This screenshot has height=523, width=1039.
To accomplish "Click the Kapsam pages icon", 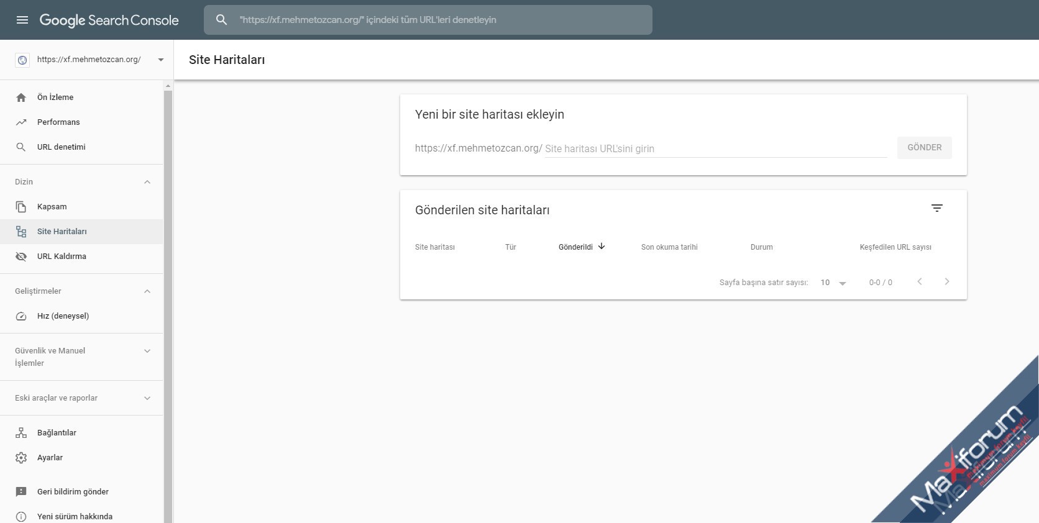I will point(21,207).
